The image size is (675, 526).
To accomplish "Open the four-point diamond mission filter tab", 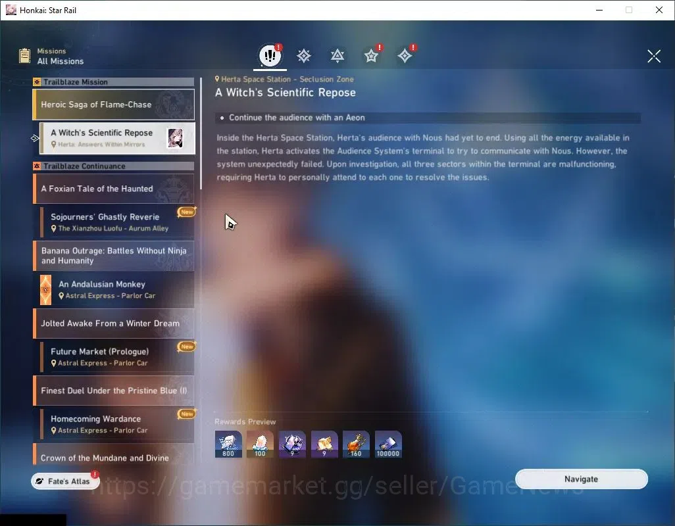I will point(405,56).
